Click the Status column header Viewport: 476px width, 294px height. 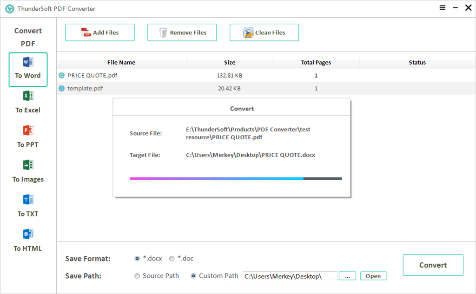click(x=417, y=63)
